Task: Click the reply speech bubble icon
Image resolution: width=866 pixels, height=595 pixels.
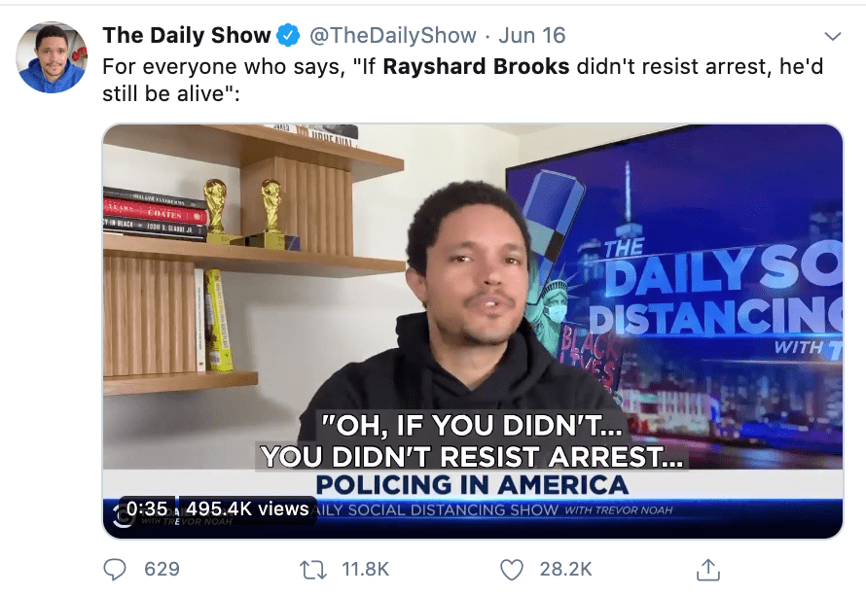Action: tap(115, 570)
